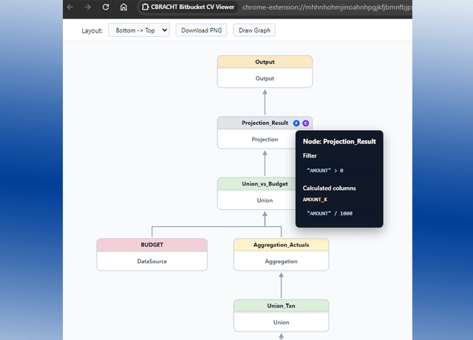Click the Download PNG button
473x340 pixels.
201,30
